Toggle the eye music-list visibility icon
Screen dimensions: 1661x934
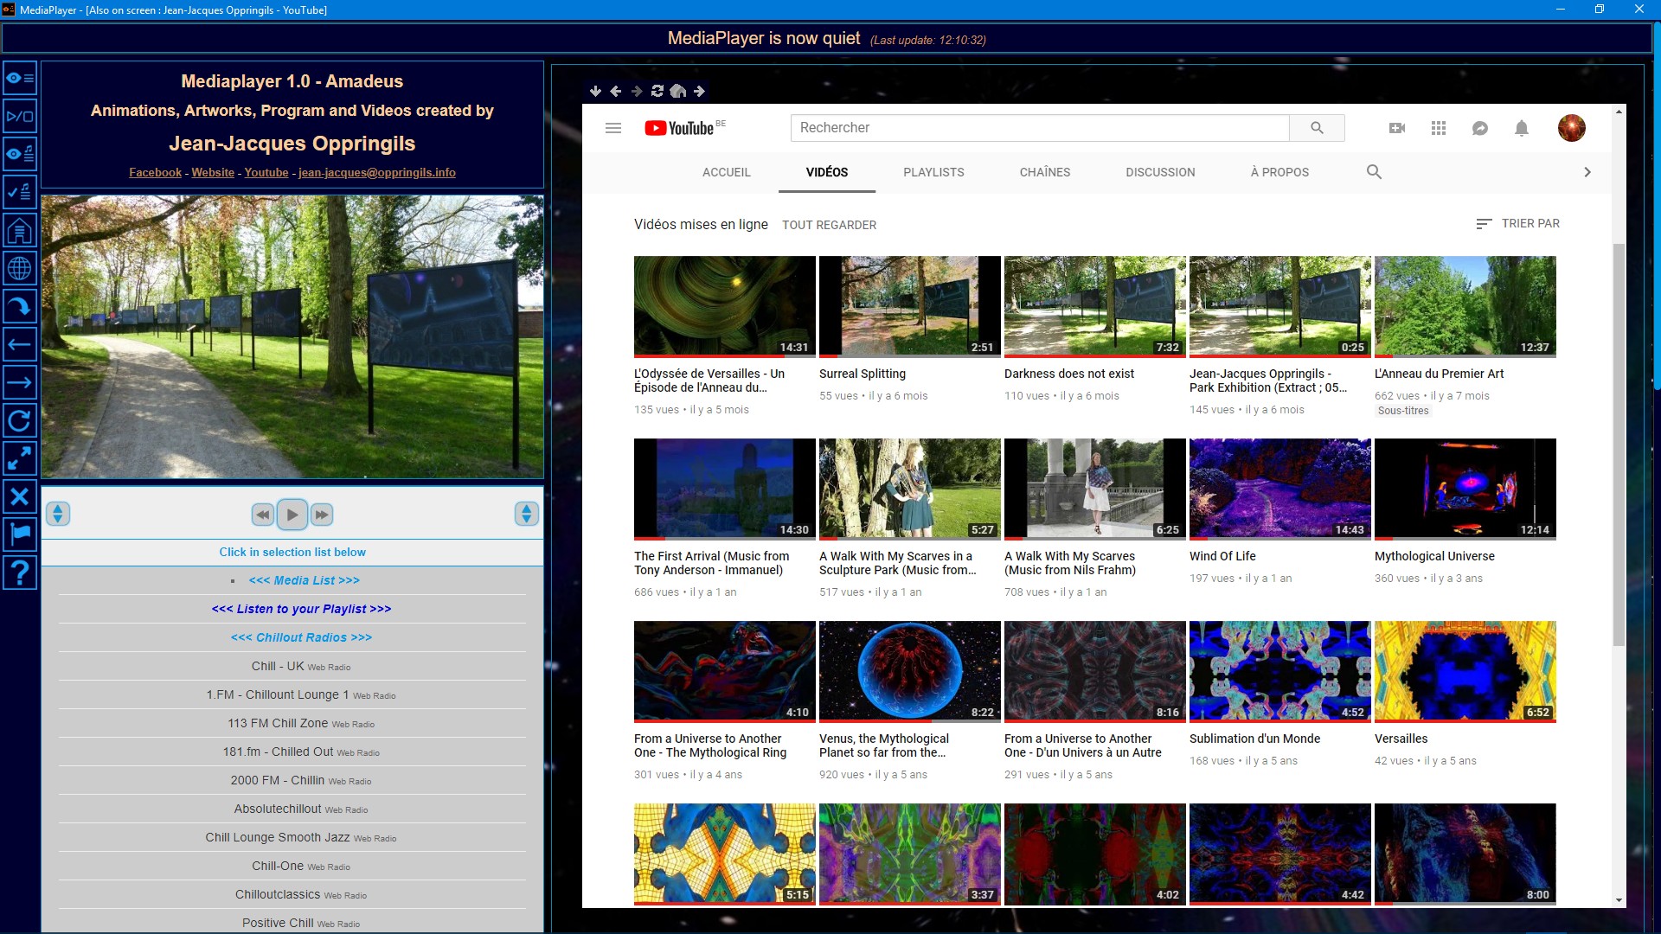pyautogui.click(x=19, y=154)
